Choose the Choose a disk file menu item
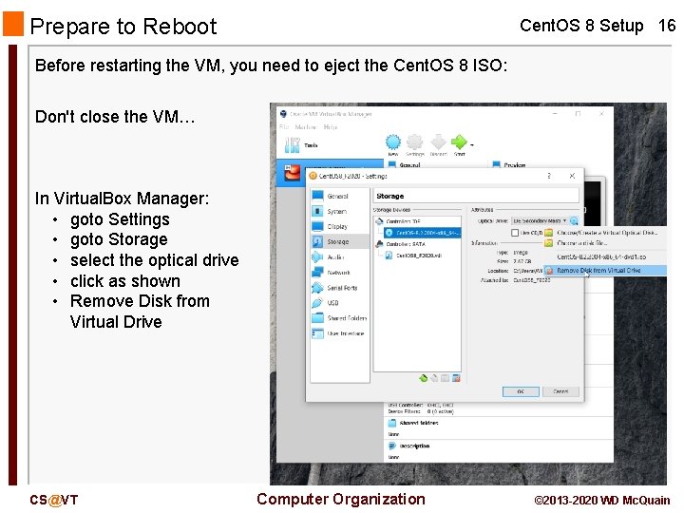Screen dimensions: 684x513 [604, 243]
